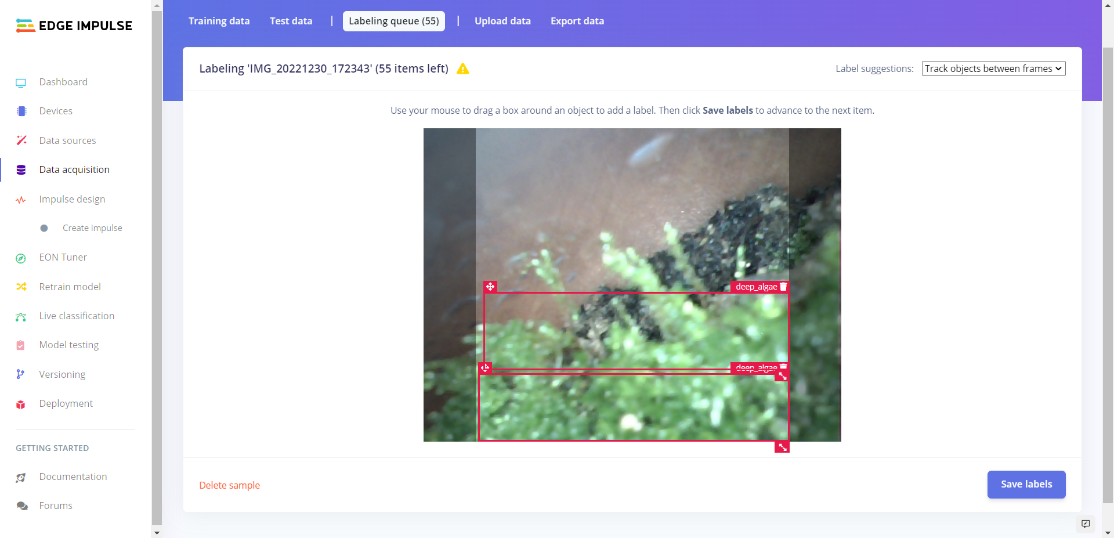Open the Label suggestions dropdown
The width and height of the screenshot is (1114, 538).
(x=993, y=68)
